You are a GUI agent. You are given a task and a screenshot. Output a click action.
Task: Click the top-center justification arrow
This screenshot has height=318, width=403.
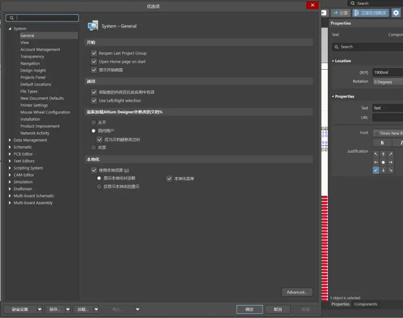point(383,154)
